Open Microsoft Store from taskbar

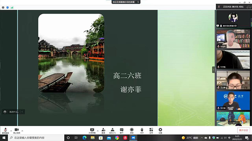click(101, 137)
